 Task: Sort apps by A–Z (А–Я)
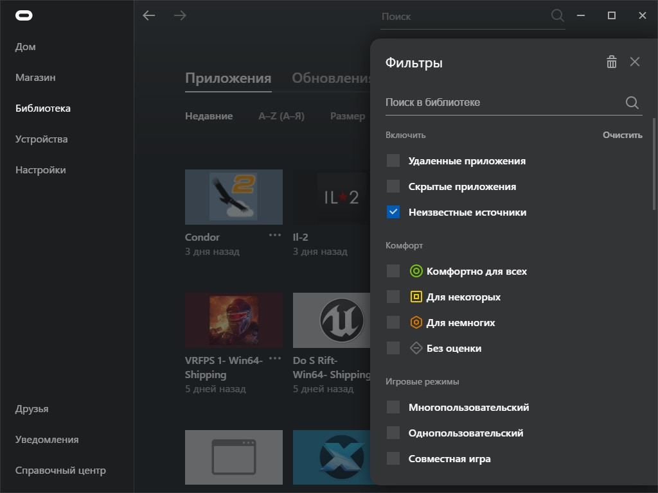tap(281, 116)
